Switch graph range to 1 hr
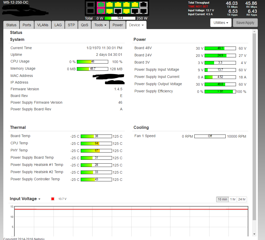 (233, 199)
